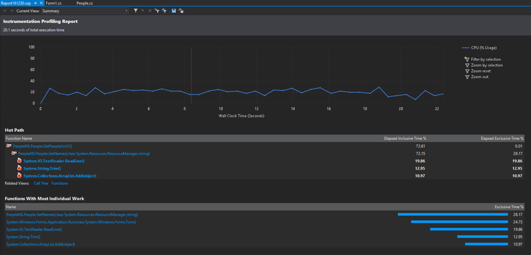This screenshot has width=531, height=255.
Task: Click the Zoom by selection funnel icon
Action: pyautogui.click(x=467, y=65)
